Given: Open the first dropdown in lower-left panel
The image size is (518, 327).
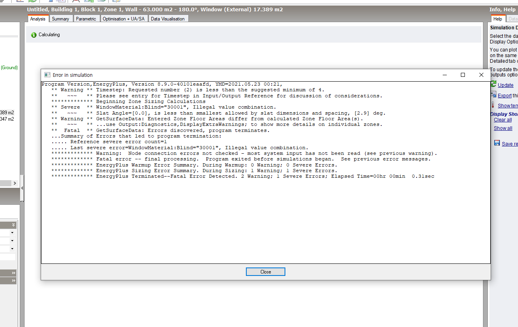Looking at the screenshot, I should (x=12, y=233).
